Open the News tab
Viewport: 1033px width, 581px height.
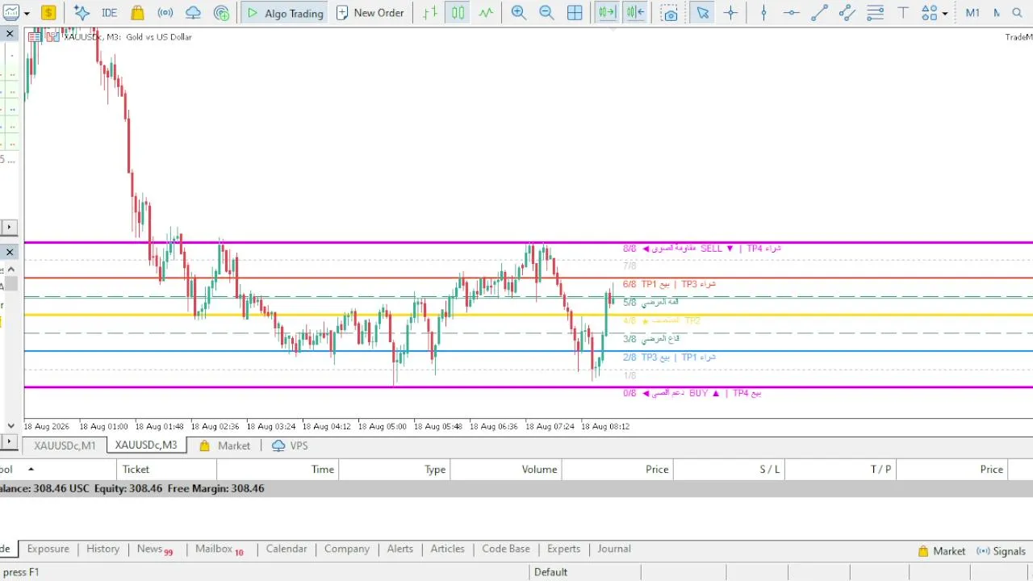(154, 550)
